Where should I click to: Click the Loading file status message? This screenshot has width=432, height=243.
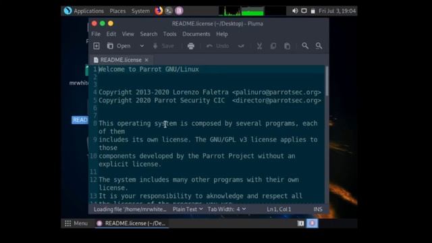tap(130, 209)
